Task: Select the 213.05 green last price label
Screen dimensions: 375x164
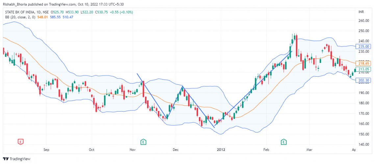Action: coord(363,69)
